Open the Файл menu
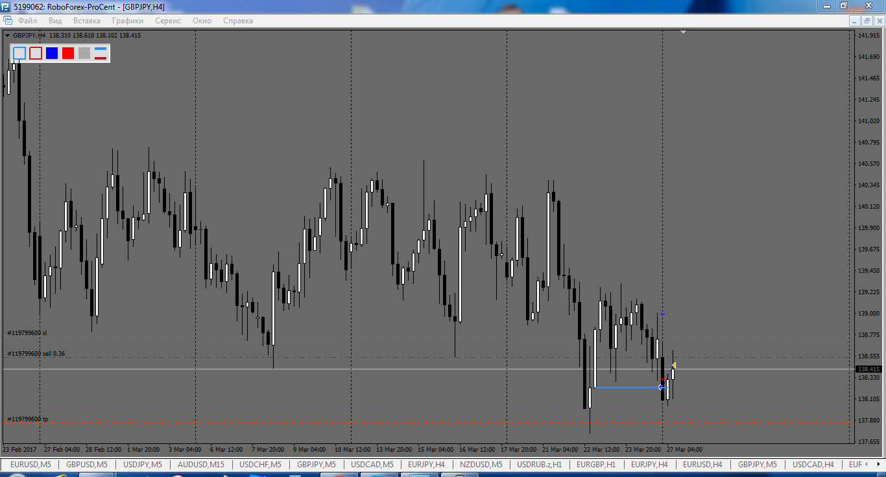This screenshot has width=886, height=477. 27,21
